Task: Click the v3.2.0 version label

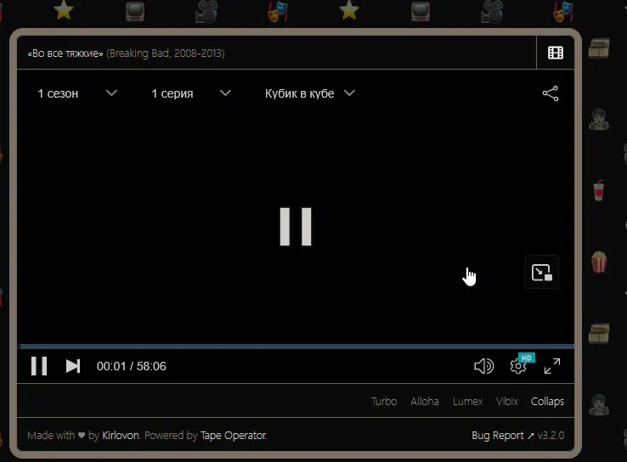Action: click(x=551, y=435)
